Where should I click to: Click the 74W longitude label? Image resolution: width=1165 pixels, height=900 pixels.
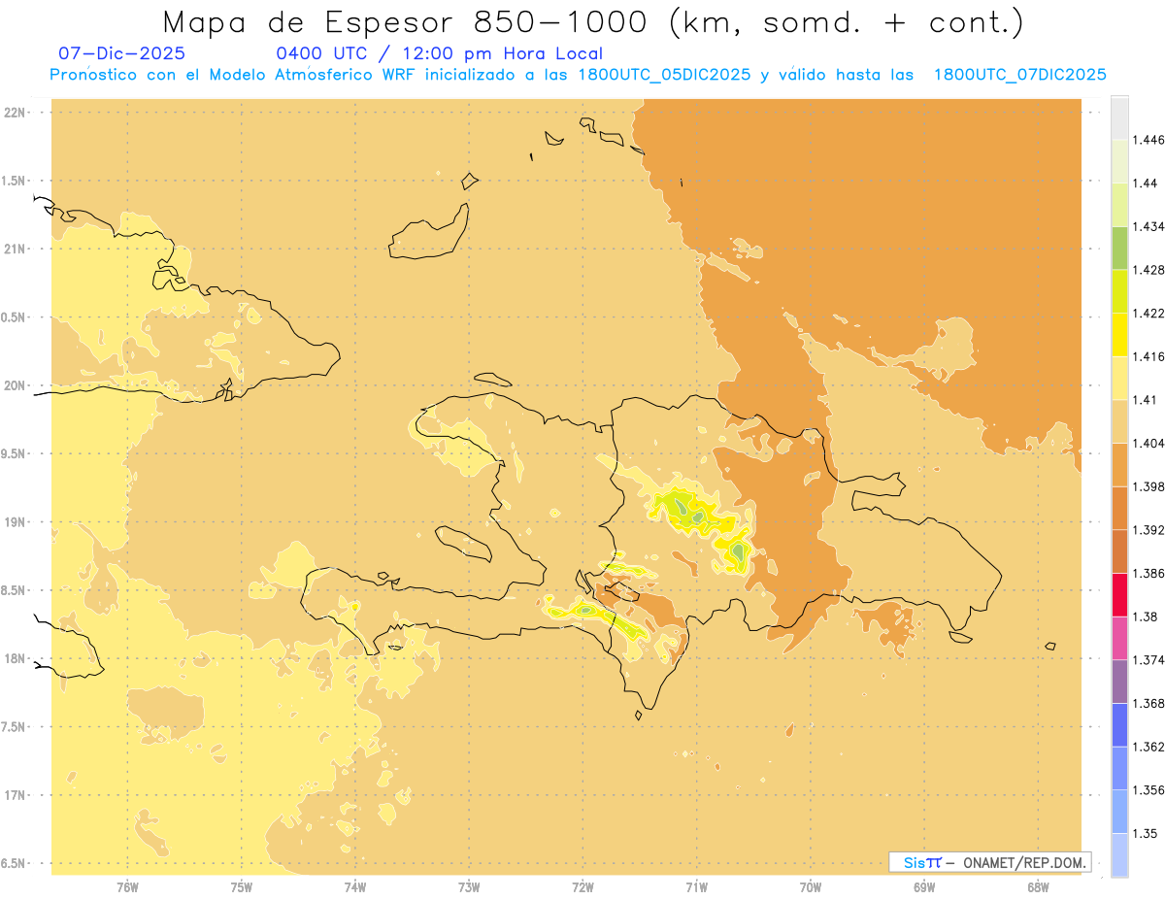click(x=355, y=886)
